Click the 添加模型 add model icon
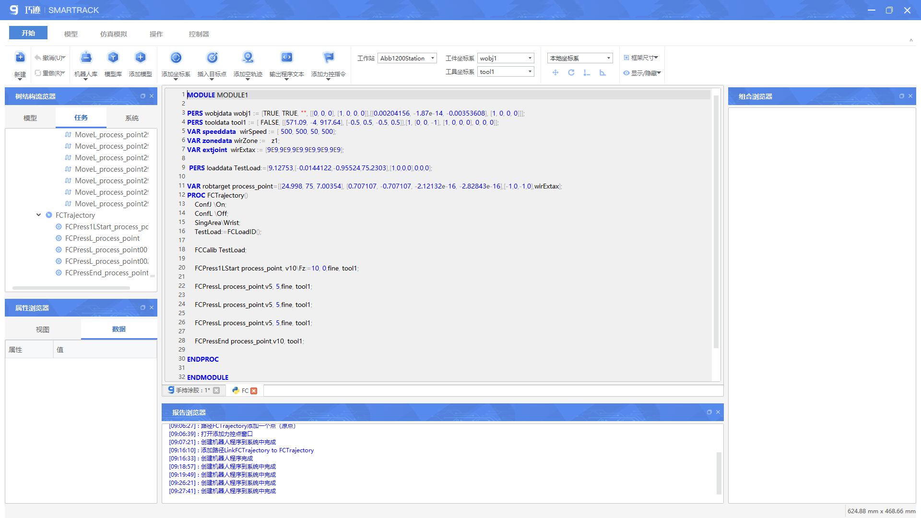 click(141, 58)
